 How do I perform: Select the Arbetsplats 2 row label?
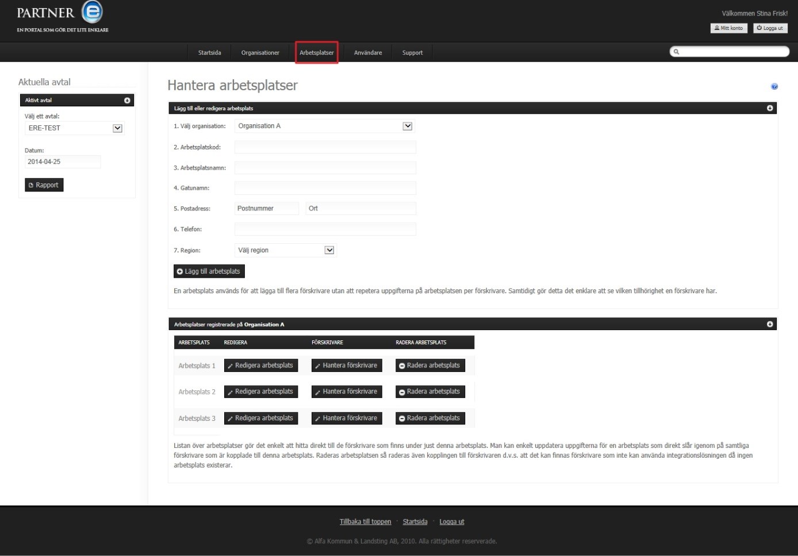point(197,392)
